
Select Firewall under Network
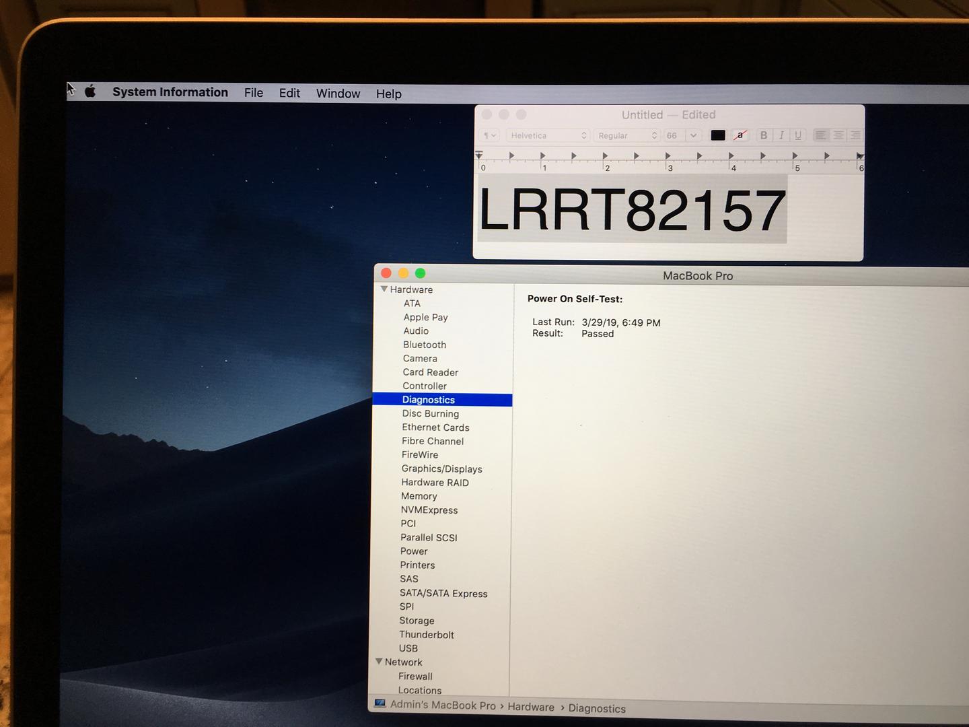point(415,677)
